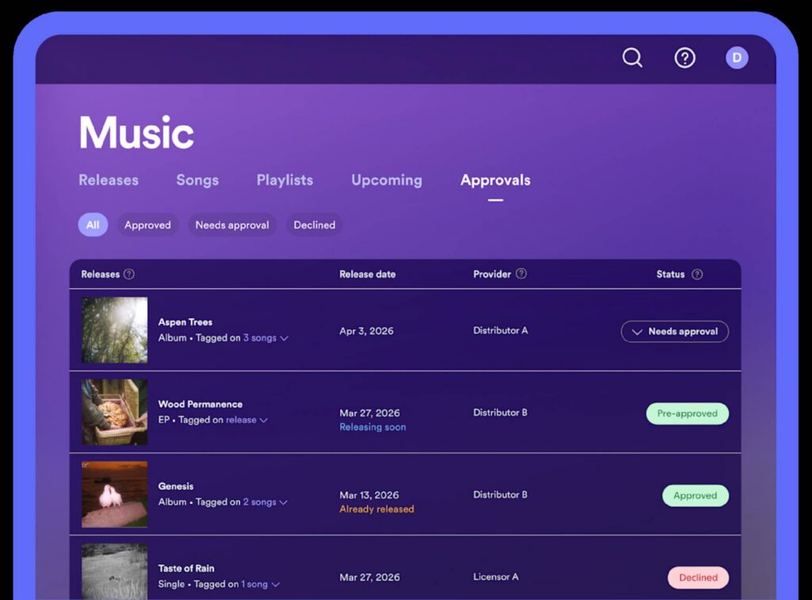Screen dimensions: 812x600
Task: Filter list by Needs approval chip
Action: [232, 225]
